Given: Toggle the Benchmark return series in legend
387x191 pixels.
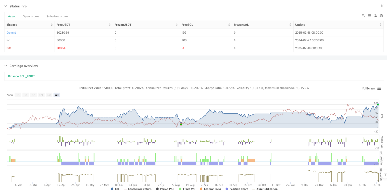Looking at the screenshot, I should pyautogui.click(x=137, y=189).
